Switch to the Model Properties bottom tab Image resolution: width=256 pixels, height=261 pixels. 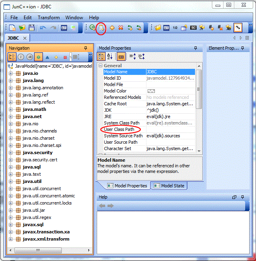click(x=127, y=186)
